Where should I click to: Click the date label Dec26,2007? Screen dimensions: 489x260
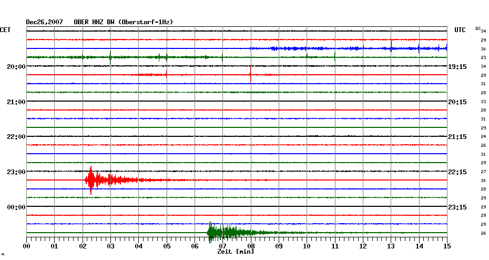click(x=44, y=22)
